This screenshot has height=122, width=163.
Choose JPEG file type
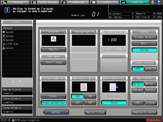[x=138, y=103]
